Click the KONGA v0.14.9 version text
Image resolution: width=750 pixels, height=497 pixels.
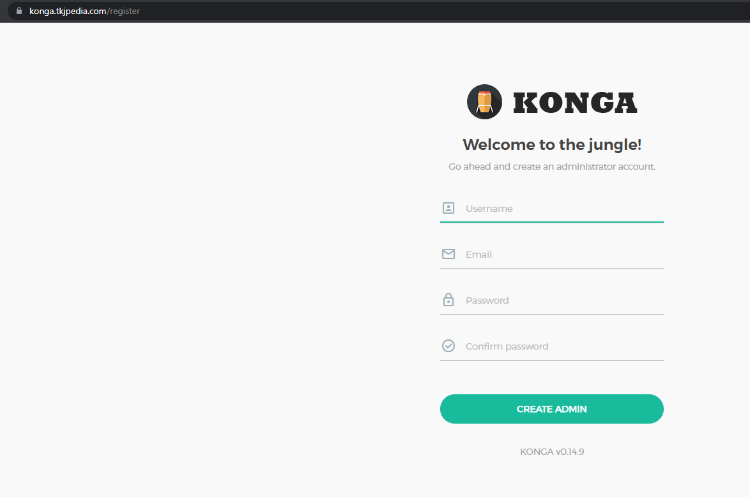click(552, 452)
